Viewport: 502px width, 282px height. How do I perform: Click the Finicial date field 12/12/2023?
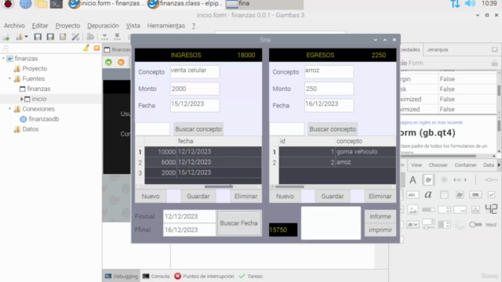pos(190,216)
